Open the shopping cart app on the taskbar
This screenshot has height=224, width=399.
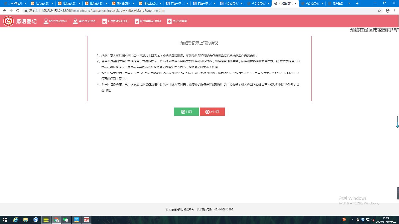tap(76, 220)
